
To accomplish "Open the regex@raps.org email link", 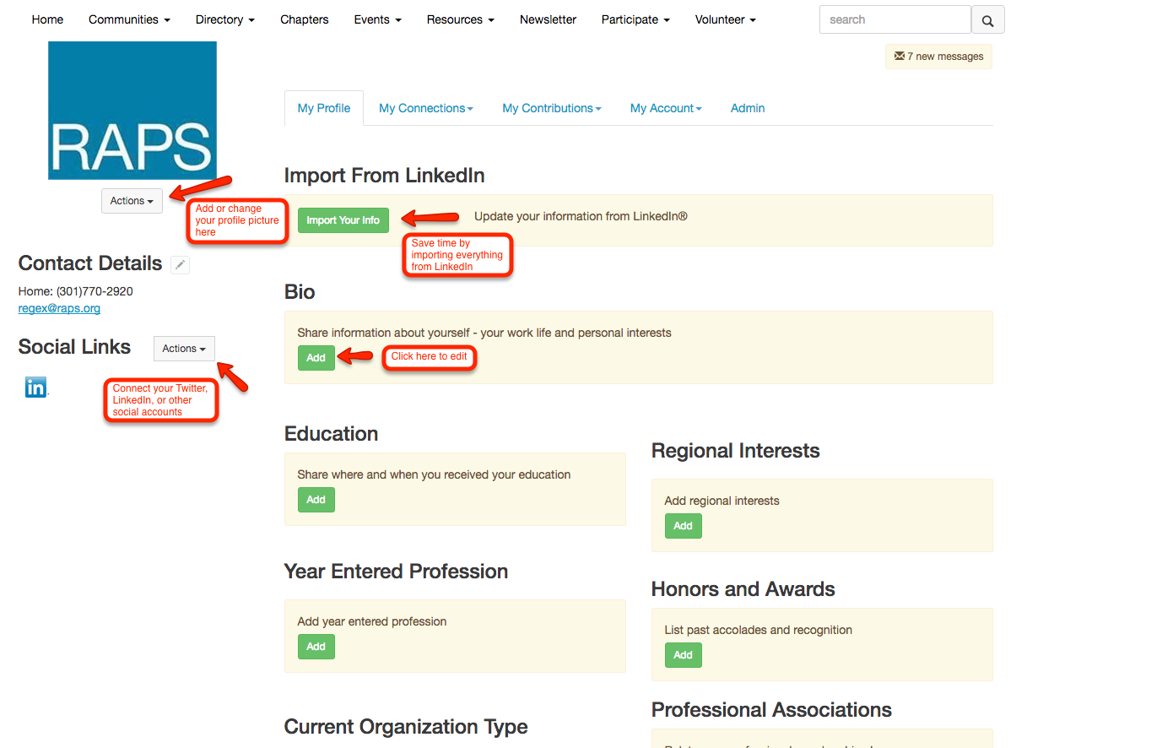I will [59, 308].
